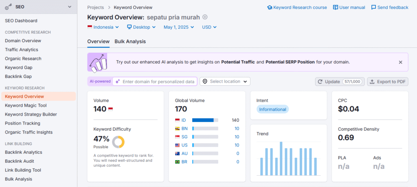This screenshot has width=417, height=187.
Task: Open Organic Research in the sidebar
Action: [x=23, y=58]
